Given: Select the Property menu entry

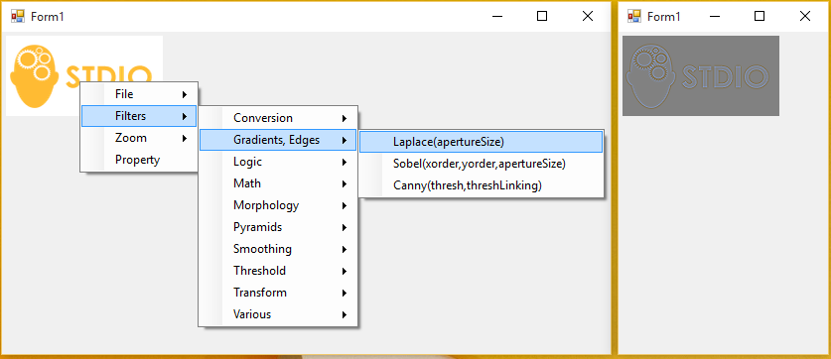Looking at the screenshot, I should [139, 160].
